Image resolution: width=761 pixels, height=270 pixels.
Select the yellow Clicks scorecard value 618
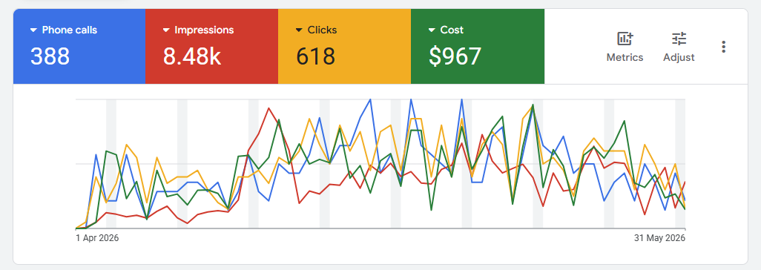click(315, 56)
